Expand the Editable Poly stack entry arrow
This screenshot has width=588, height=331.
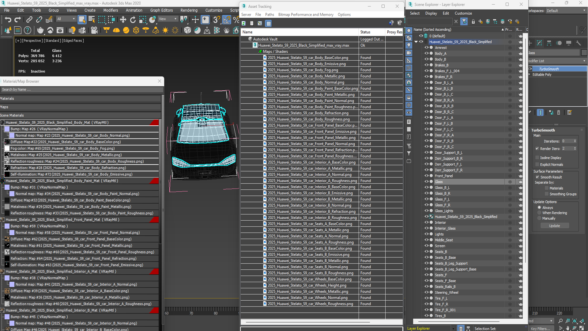coord(530,74)
